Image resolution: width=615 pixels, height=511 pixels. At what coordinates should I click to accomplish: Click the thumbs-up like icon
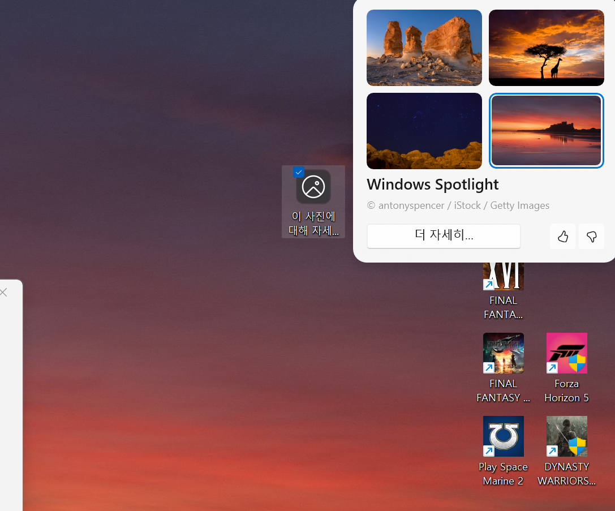[x=562, y=236]
